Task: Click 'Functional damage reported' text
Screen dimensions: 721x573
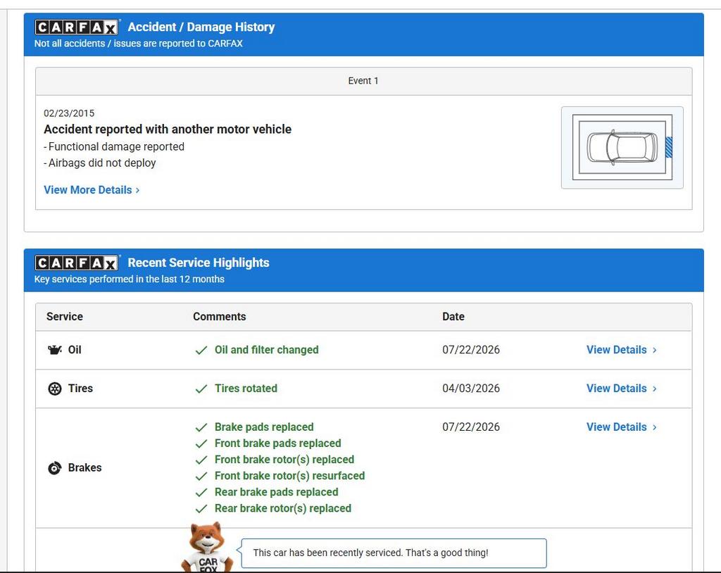Action: [x=116, y=146]
